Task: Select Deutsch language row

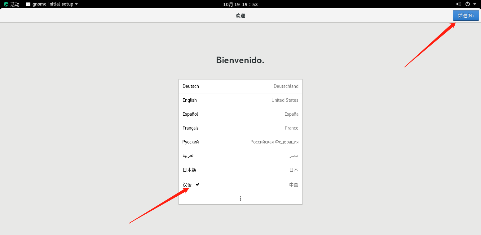Action: [240, 86]
